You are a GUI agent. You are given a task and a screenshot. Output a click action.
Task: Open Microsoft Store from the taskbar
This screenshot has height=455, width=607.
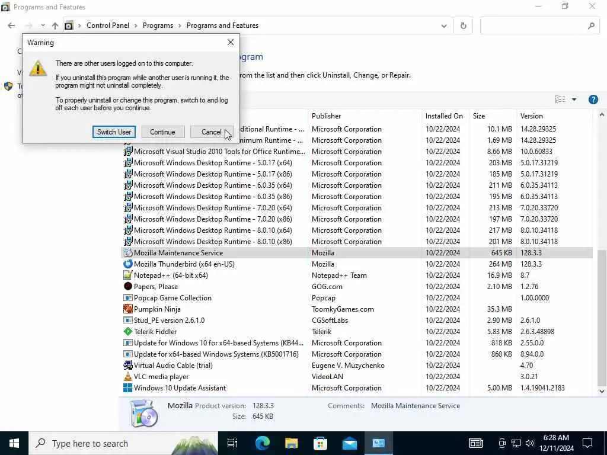pyautogui.click(x=320, y=443)
